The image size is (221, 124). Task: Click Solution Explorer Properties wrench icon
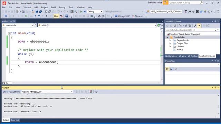195,26
